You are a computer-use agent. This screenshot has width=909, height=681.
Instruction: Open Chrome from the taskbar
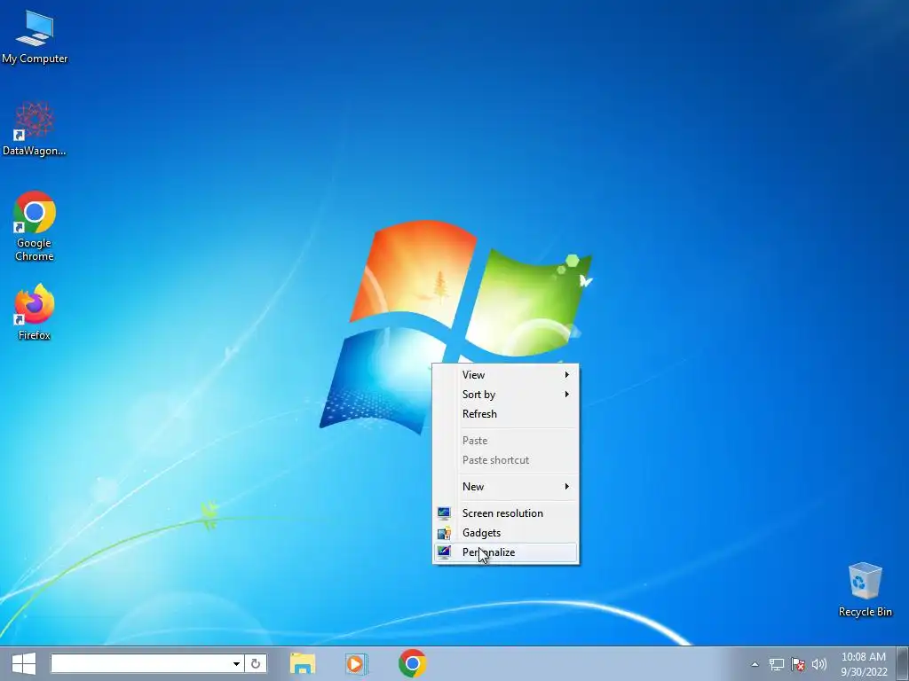pyautogui.click(x=412, y=663)
